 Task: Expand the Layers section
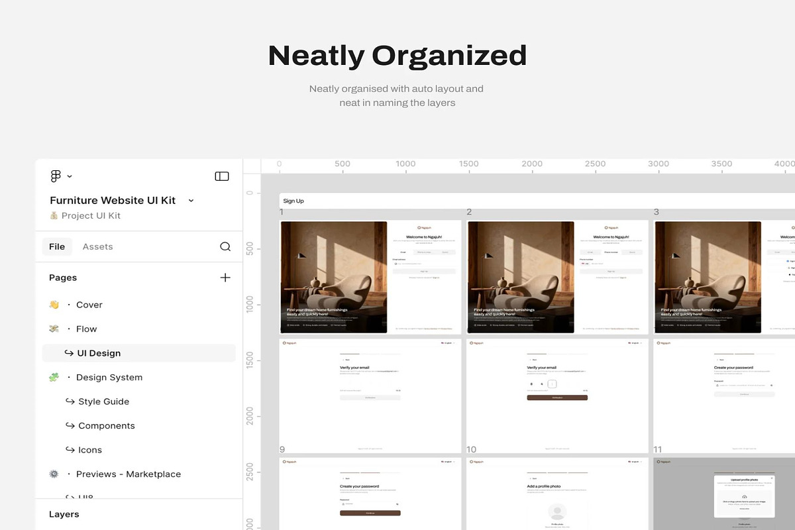pos(64,514)
